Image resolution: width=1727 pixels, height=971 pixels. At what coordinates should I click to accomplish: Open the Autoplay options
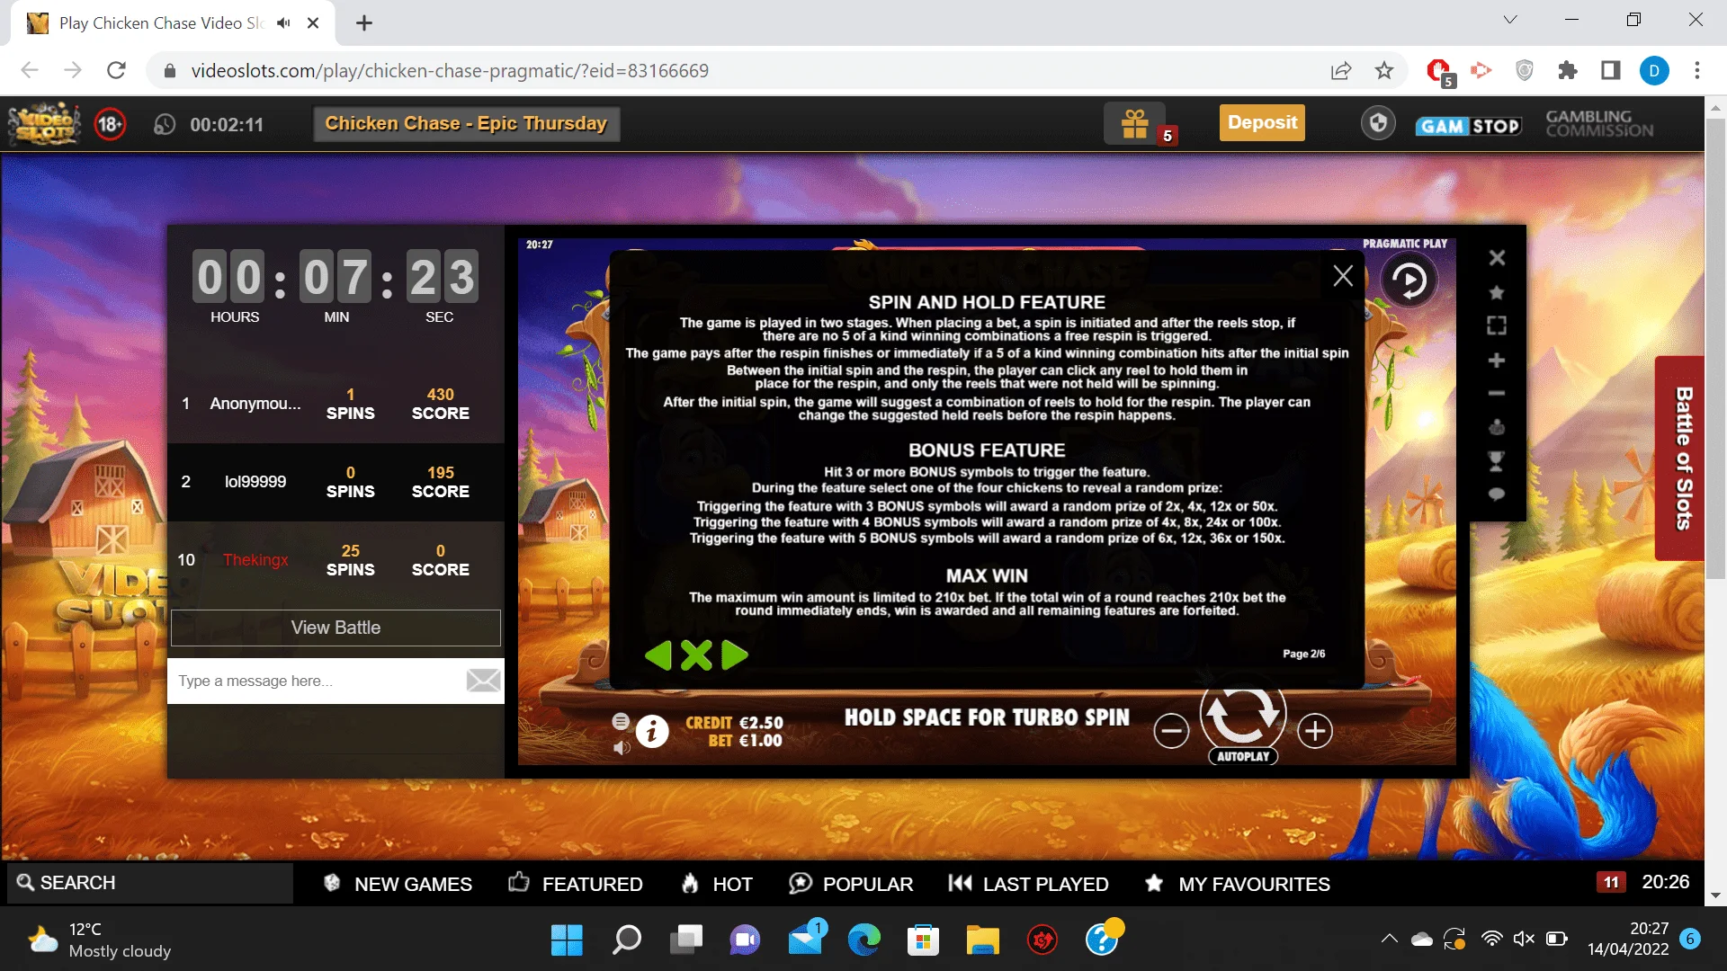[1243, 756]
